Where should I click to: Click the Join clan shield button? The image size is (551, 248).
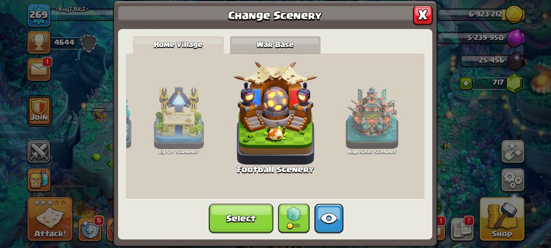(x=39, y=111)
